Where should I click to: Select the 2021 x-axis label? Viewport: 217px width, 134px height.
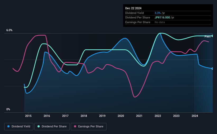(x=139, y=116)
